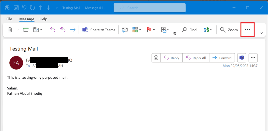This screenshot has width=268, height=131.
Task: Minimize the message window
Action: (234, 8)
